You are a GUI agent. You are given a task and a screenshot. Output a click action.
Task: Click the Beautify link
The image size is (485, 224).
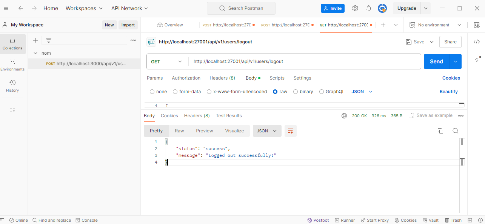[448, 92]
